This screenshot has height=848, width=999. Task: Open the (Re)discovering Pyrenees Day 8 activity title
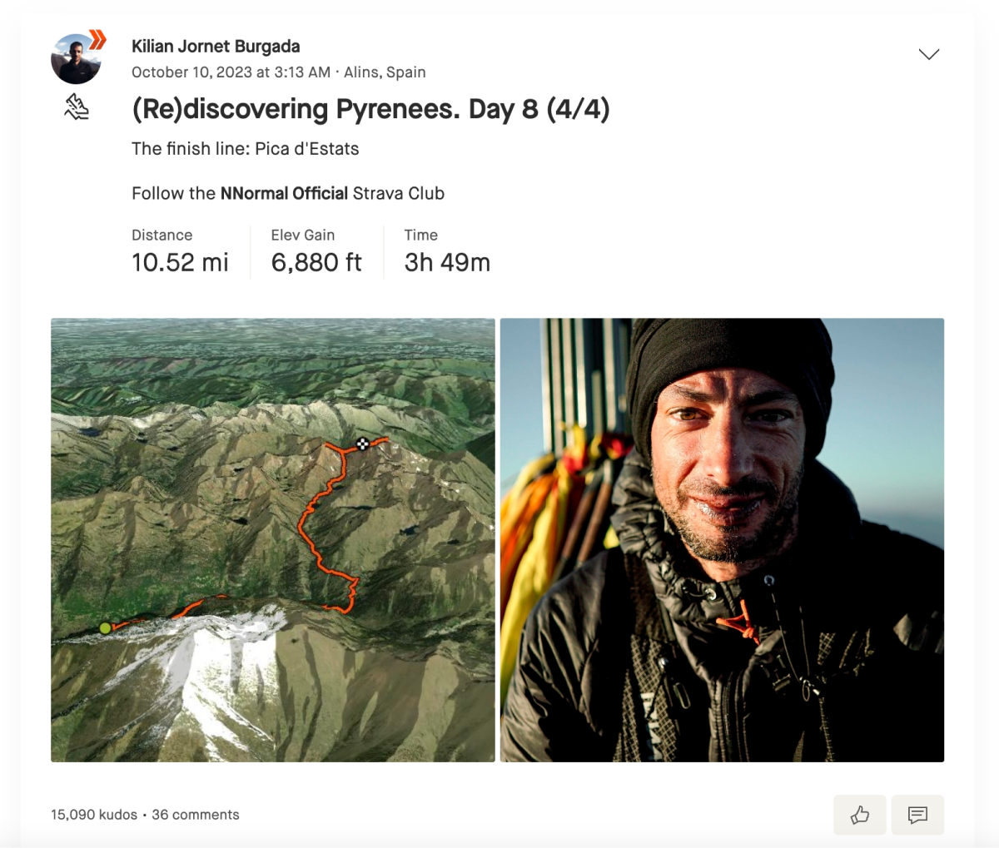(370, 109)
